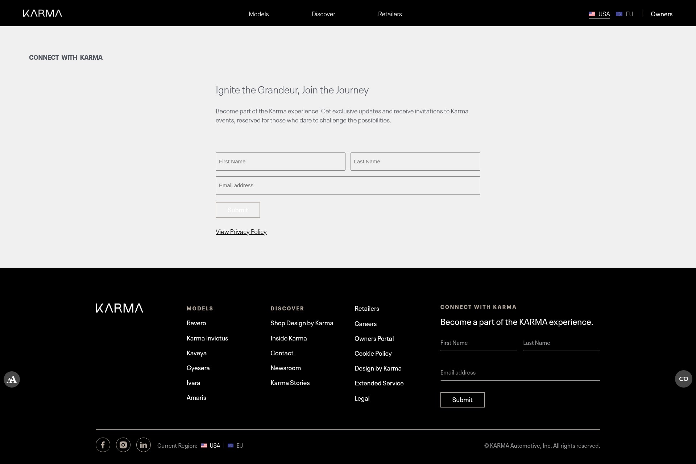
Task: Open Newsroom footer link
Action: (286, 368)
